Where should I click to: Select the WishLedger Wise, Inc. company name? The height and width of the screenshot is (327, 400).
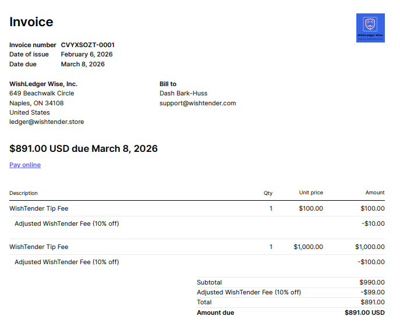tap(43, 84)
